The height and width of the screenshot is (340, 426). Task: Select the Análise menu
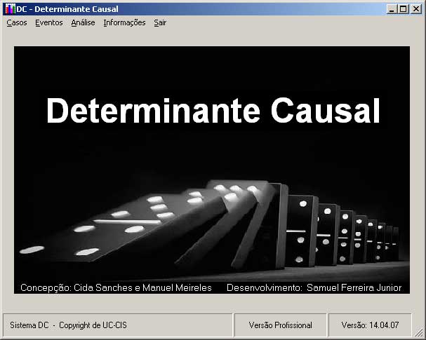click(83, 22)
